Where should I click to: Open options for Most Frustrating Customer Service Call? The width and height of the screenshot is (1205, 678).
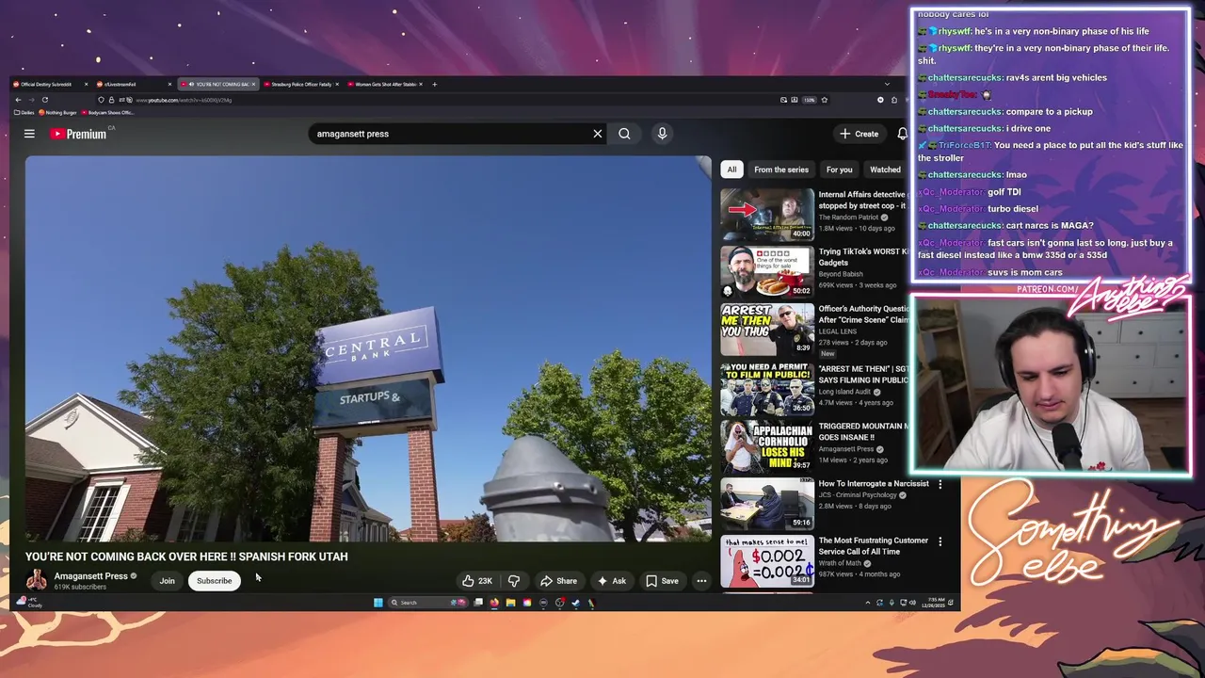coord(940,541)
